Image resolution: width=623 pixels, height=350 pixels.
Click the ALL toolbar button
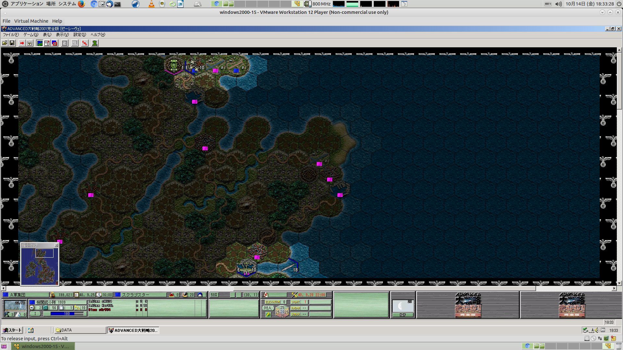(75, 43)
